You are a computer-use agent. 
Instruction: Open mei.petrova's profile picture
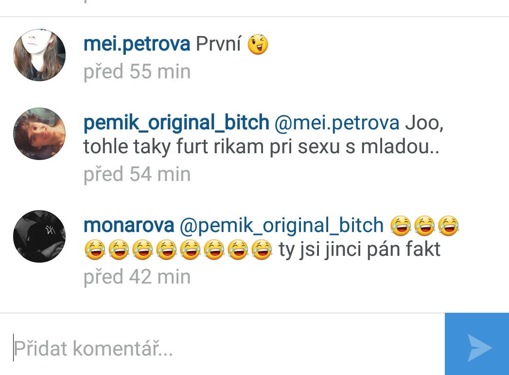coord(39,55)
